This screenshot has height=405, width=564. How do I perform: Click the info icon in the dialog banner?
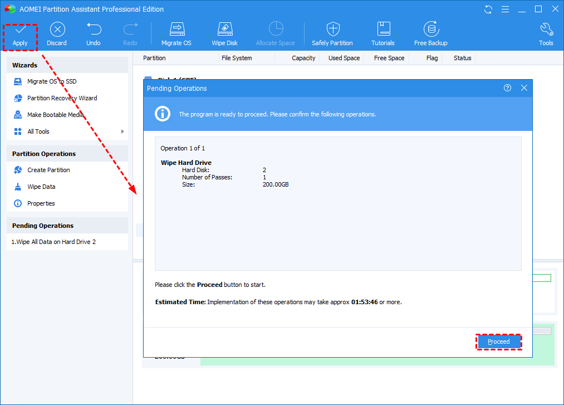(163, 114)
